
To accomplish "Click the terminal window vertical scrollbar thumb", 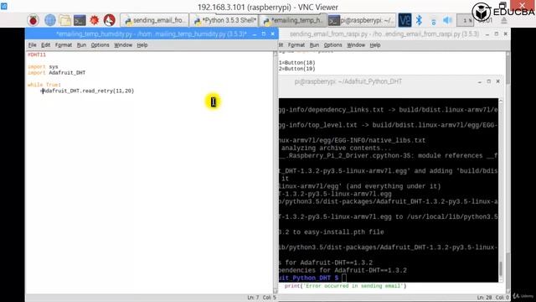I will pyautogui.click(x=501, y=268).
